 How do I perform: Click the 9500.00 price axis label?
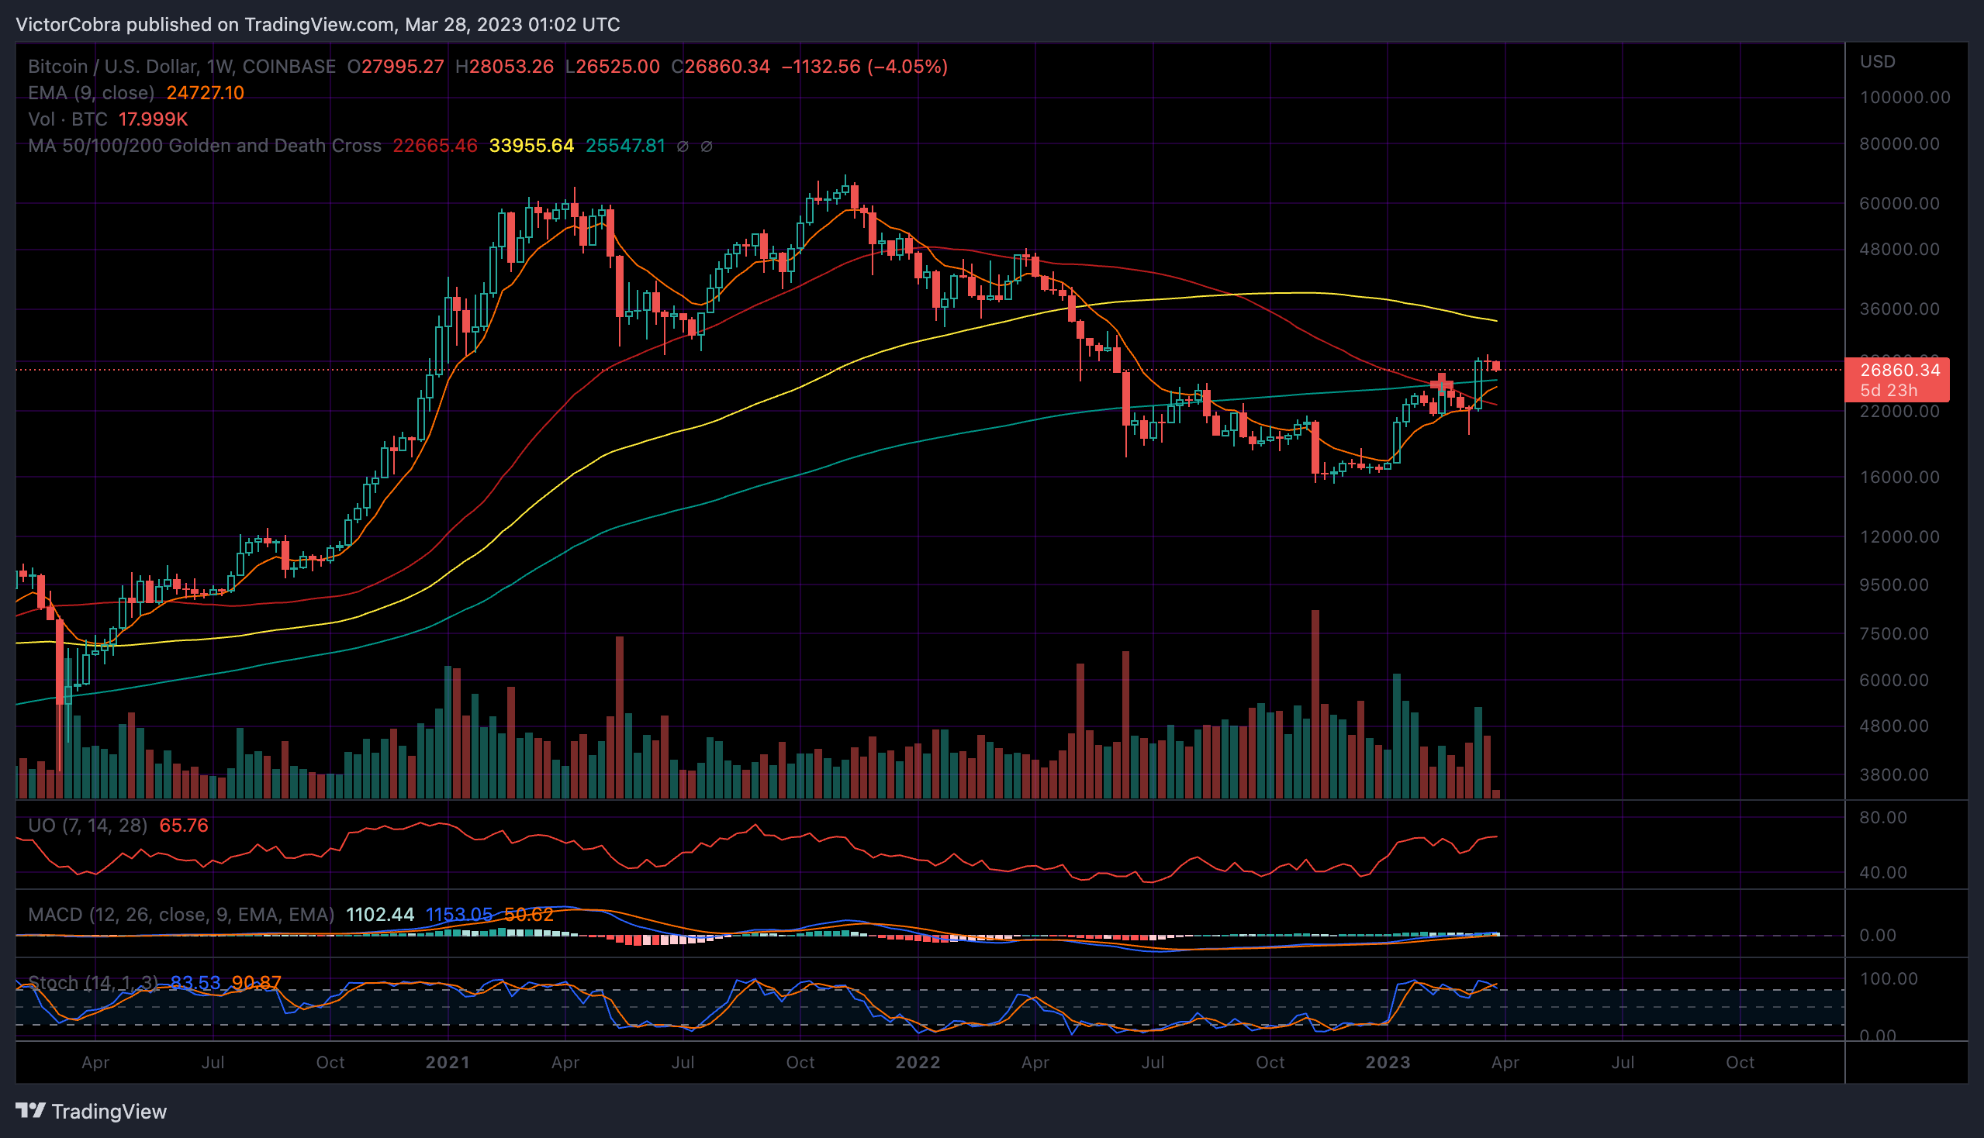[1894, 585]
